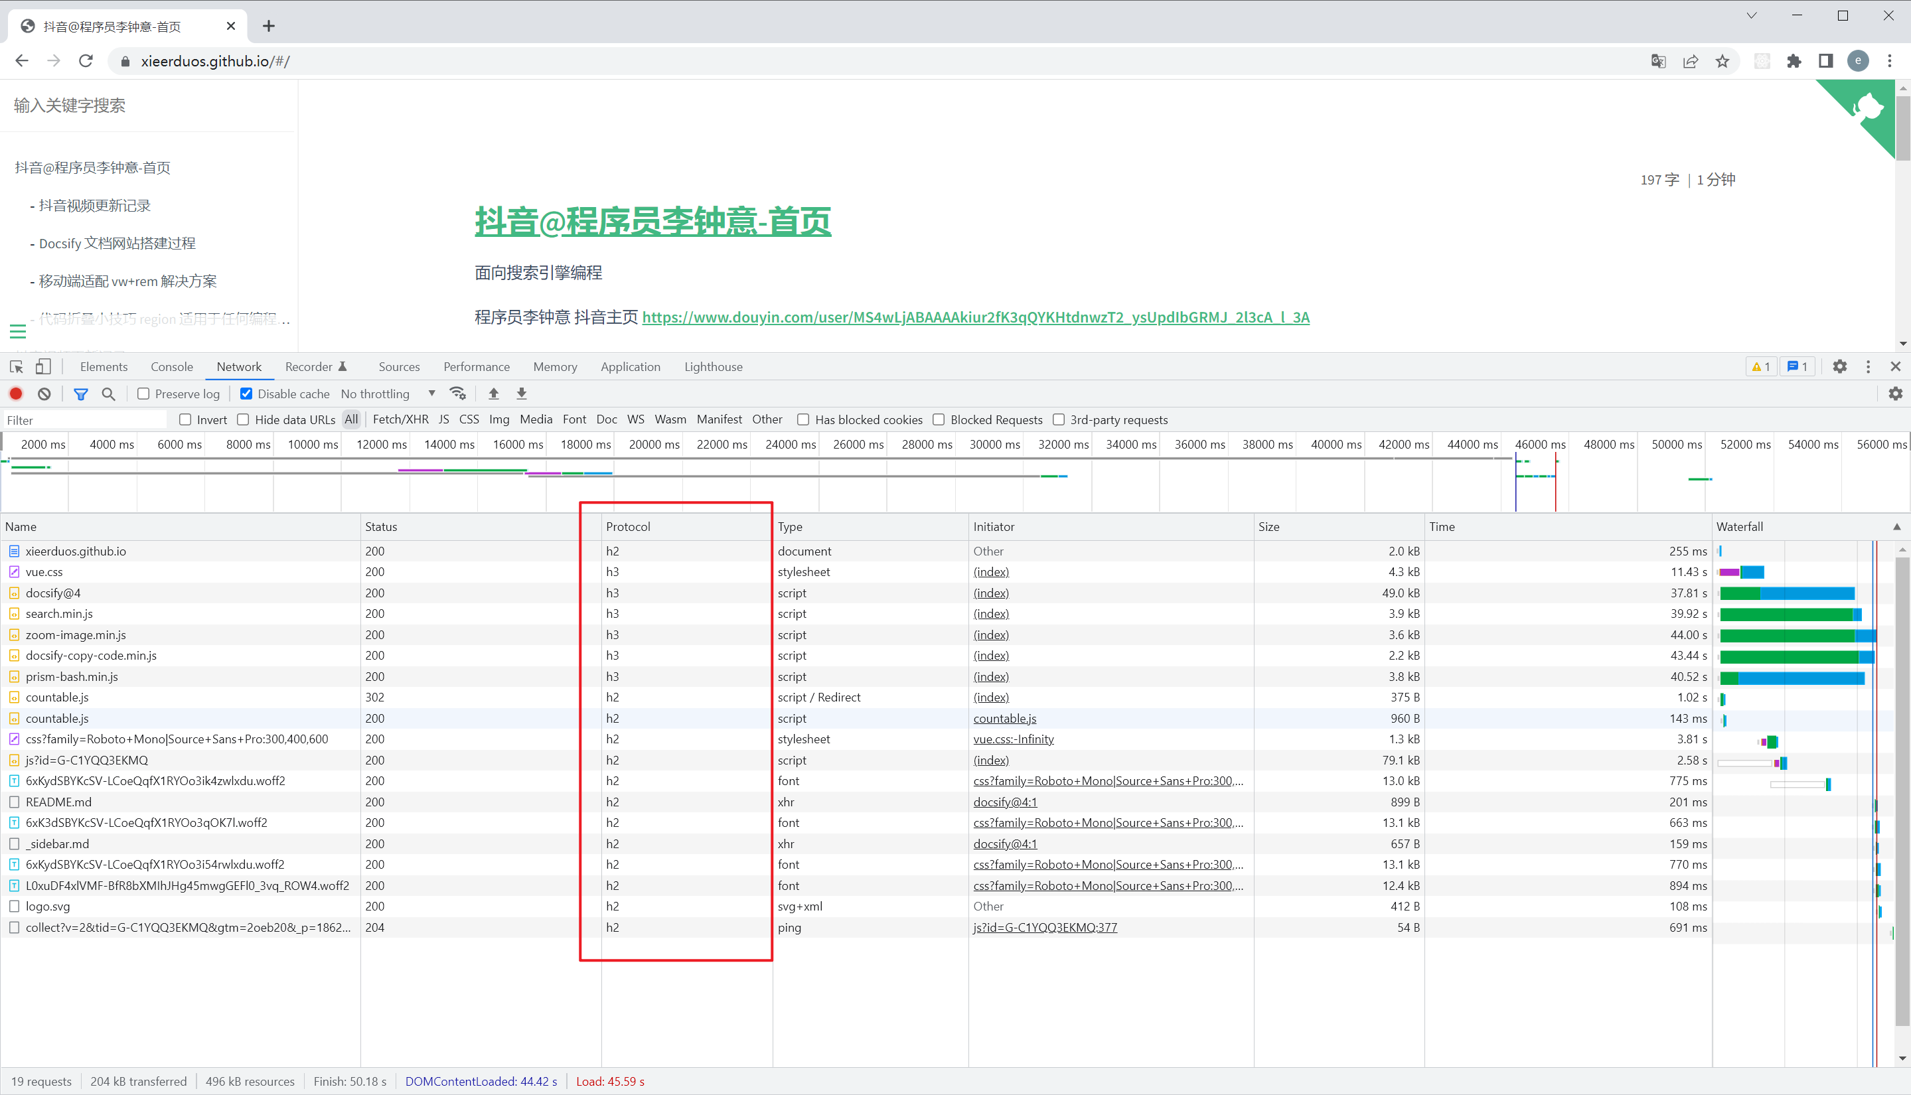Click the DevTools settings gear icon
This screenshot has width=1911, height=1095.
tap(1840, 365)
